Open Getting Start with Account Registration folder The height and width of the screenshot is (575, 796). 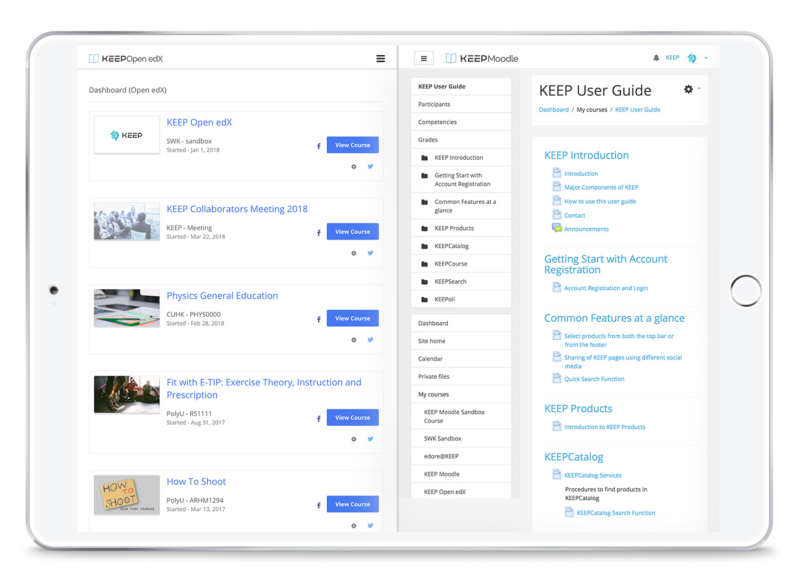[461, 180]
